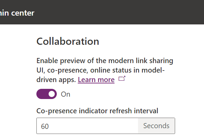This screenshot has height=137, width=204.
Task: Click the Co-presence indicator refresh interval label
Action: tap(97, 110)
